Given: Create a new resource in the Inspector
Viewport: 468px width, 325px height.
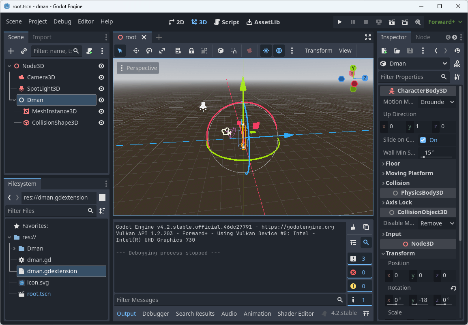Looking at the screenshot, I should pyautogui.click(x=384, y=51).
